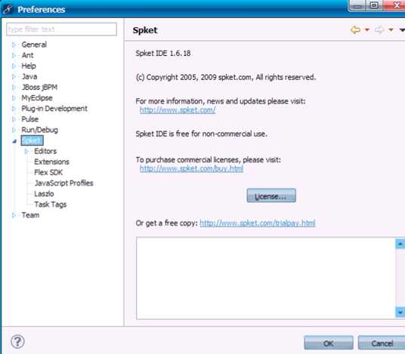Image resolution: width=405 pixels, height=354 pixels.
Task: Expand the JBoss jBPM tree node
Action: tap(14, 88)
